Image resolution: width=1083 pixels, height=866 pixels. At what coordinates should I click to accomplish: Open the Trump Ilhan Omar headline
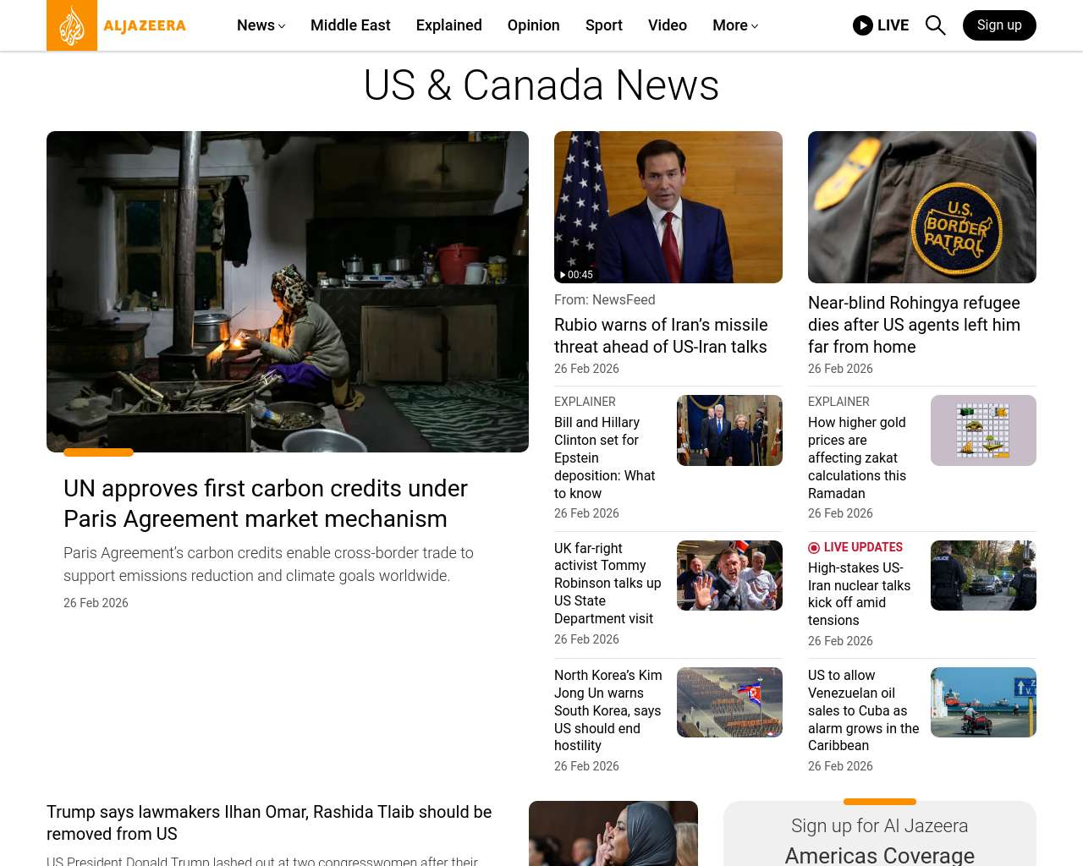(269, 822)
